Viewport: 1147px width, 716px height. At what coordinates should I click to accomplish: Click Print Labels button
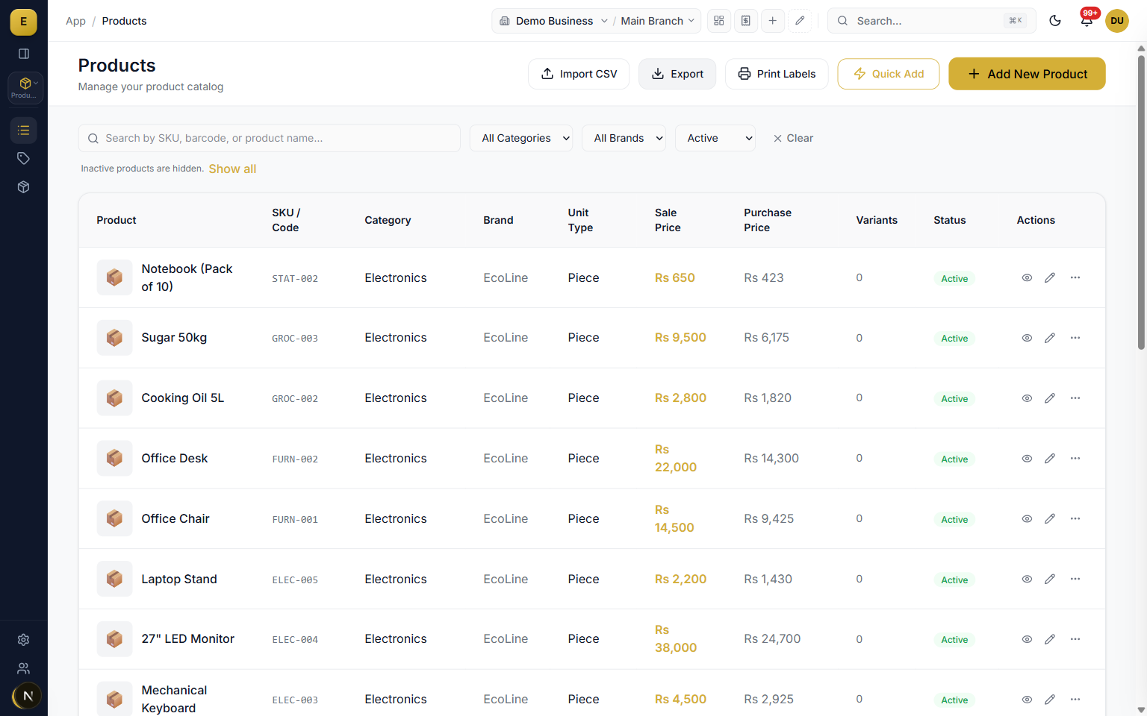[x=777, y=74]
